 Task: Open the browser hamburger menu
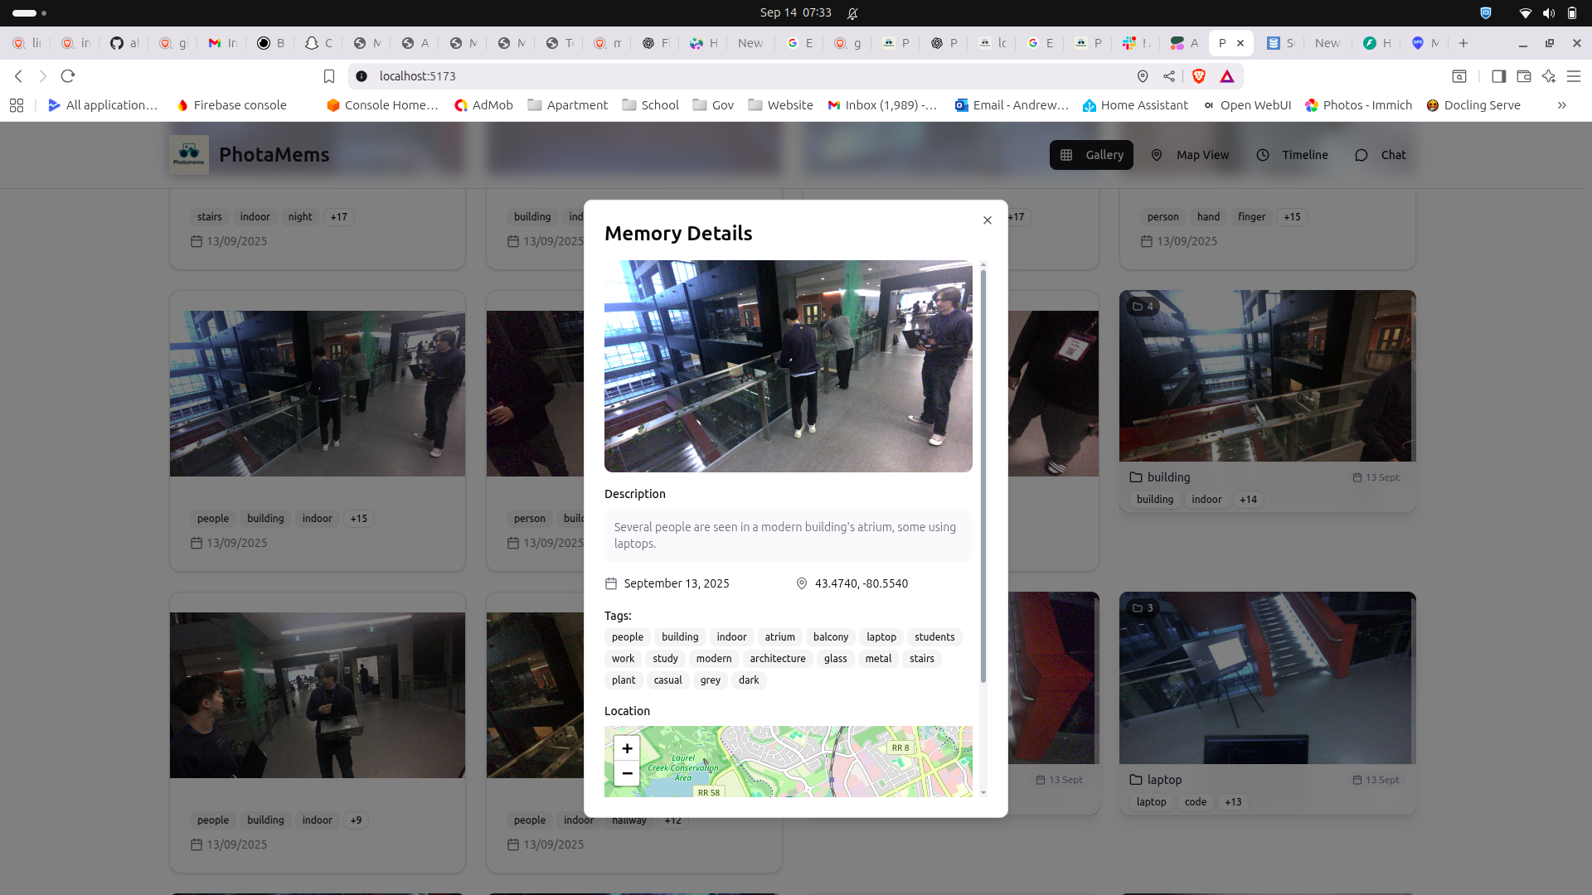(x=1574, y=76)
